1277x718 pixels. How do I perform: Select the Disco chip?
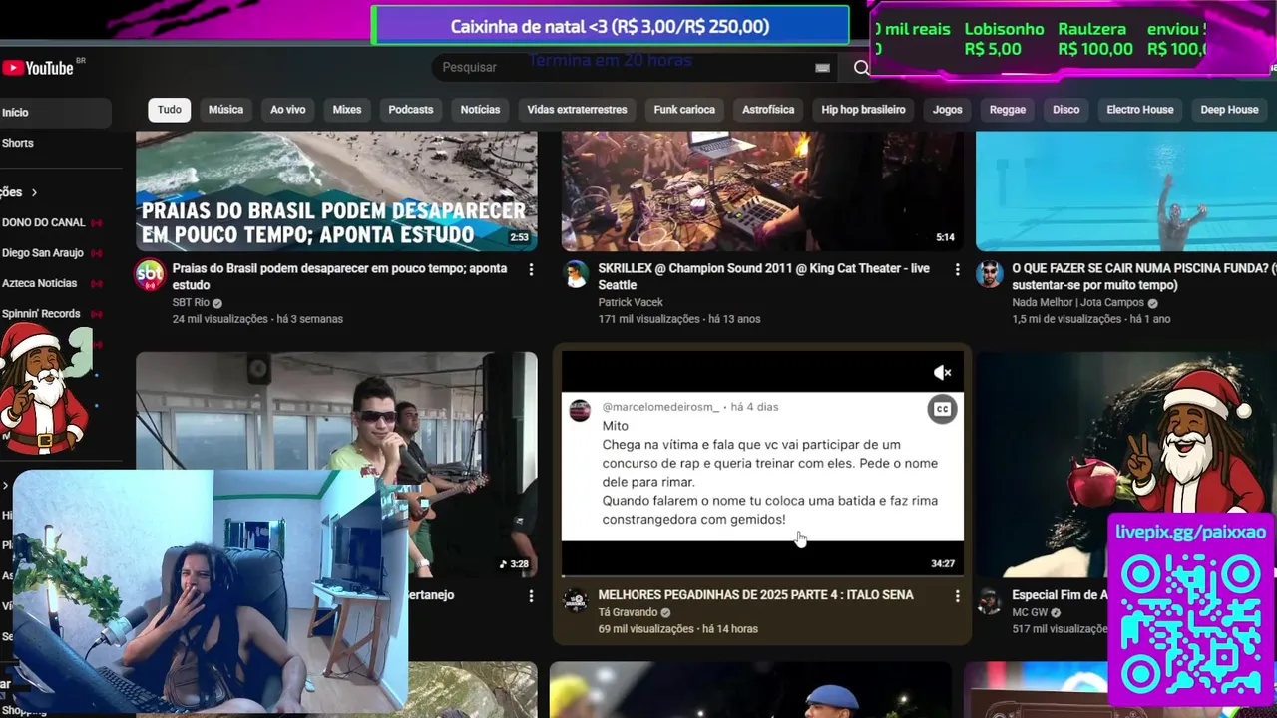point(1065,110)
